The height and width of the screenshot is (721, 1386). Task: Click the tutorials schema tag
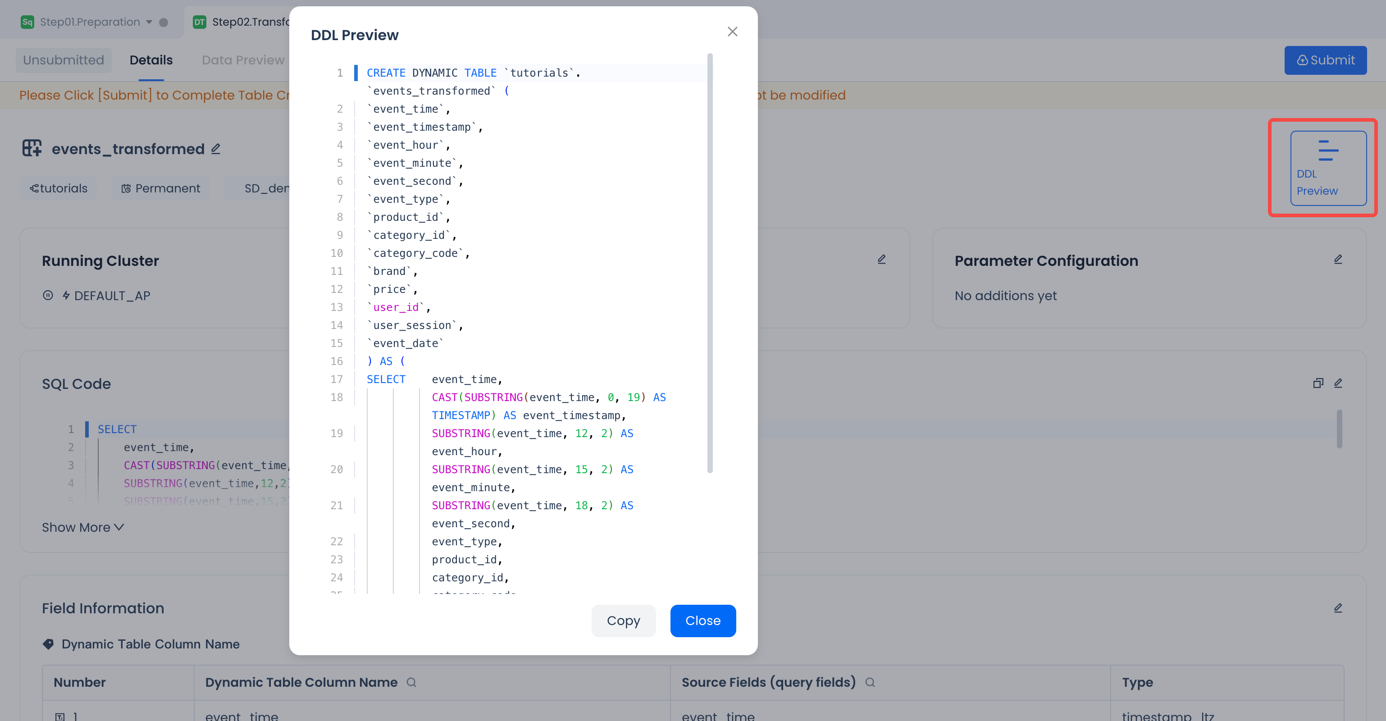(59, 188)
